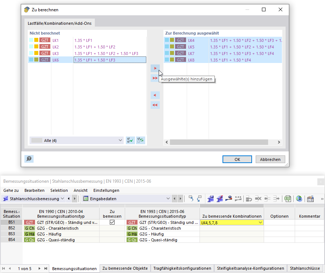
Task: Click the curved down arrow toolbar icon
Action: pos(199,199)
